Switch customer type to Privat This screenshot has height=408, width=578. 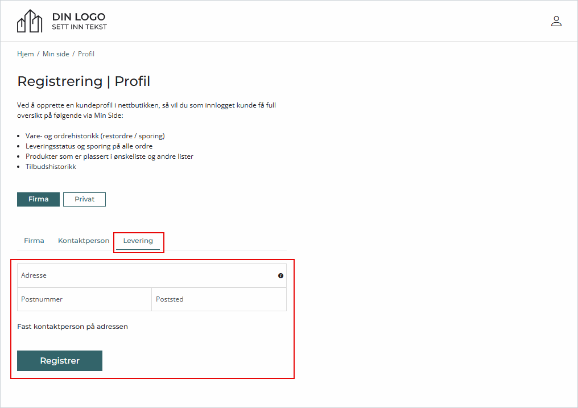pyautogui.click(x=84, y=199)
